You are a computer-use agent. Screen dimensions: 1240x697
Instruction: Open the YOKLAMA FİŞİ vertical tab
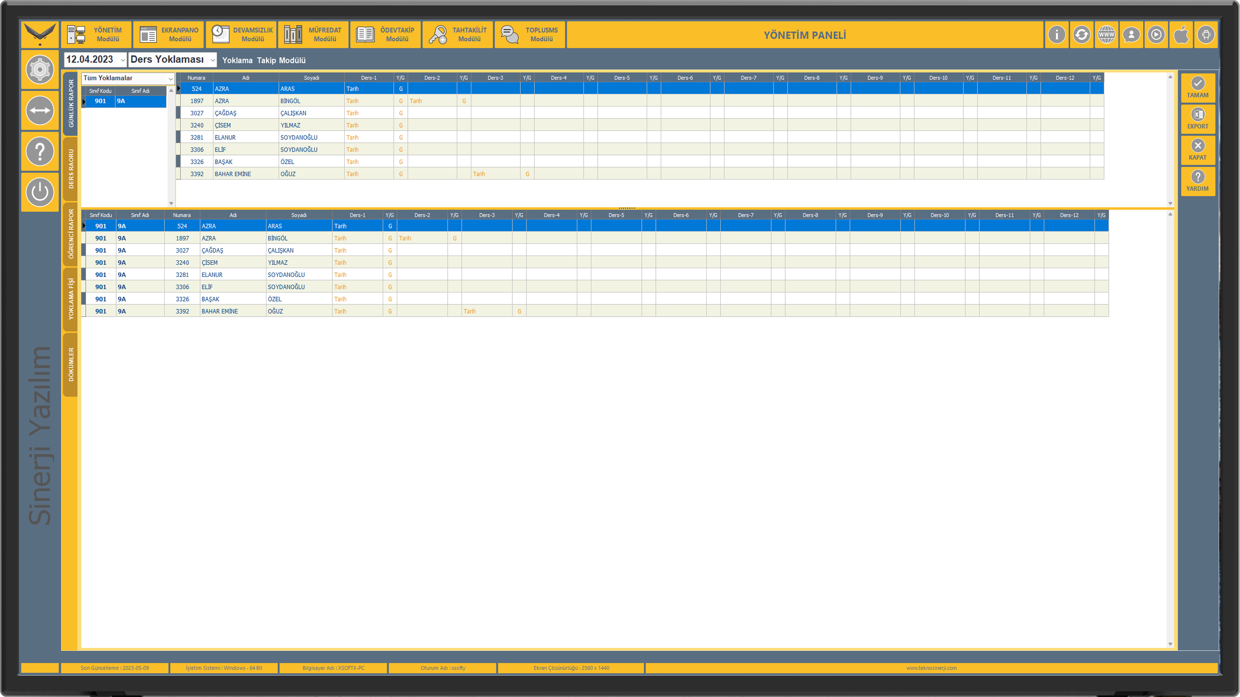pyautogui.click(x=71, y=299)
